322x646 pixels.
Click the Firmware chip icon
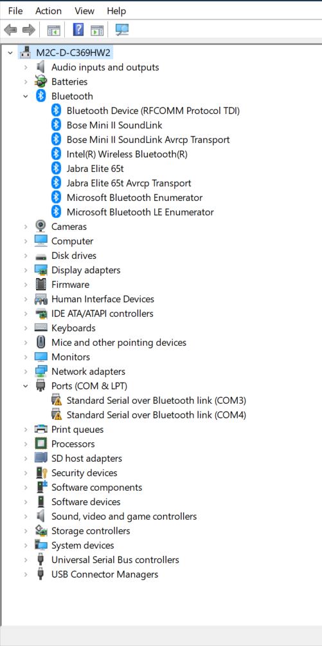tap(40, 284)
